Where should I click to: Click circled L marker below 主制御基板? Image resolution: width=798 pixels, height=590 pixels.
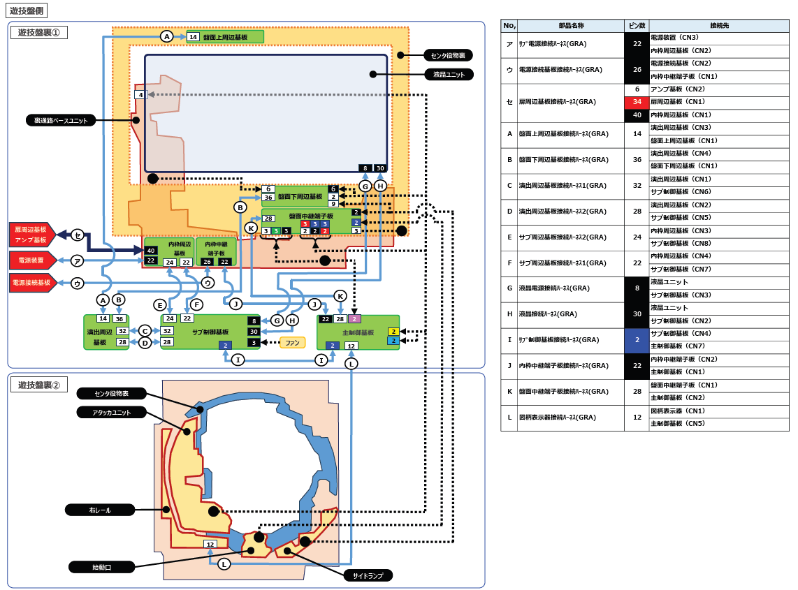(351, 364)
